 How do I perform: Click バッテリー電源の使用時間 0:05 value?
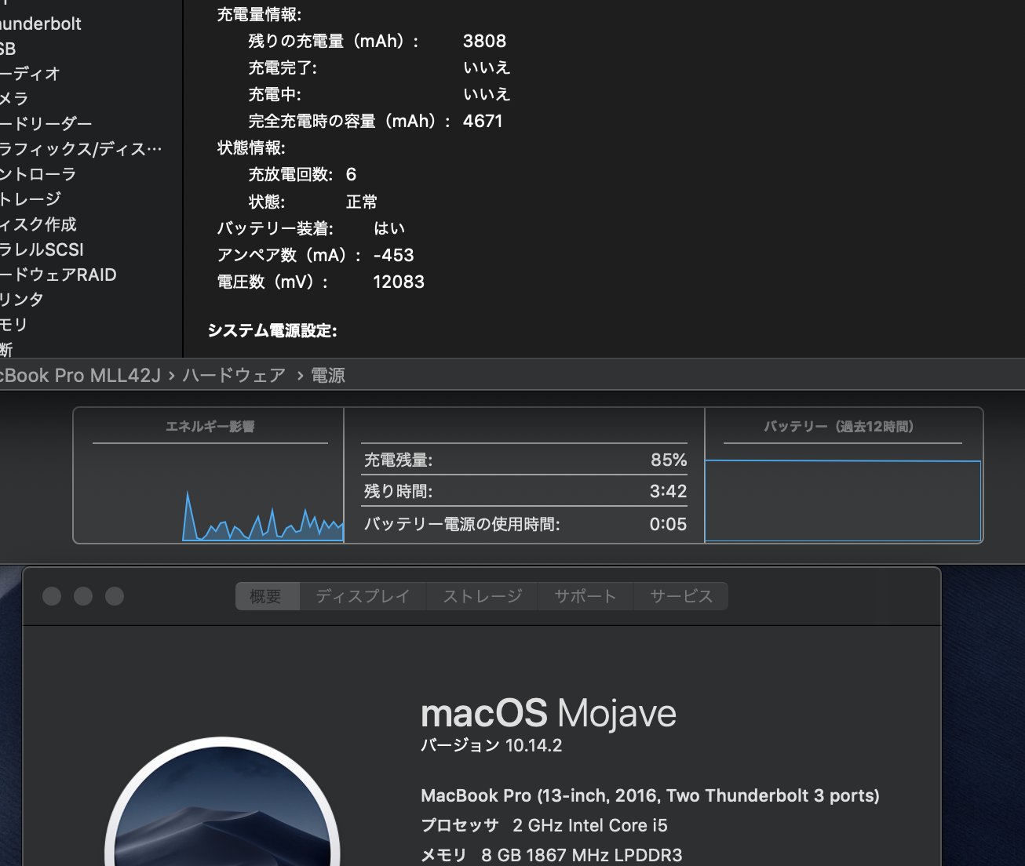[669, 524]
